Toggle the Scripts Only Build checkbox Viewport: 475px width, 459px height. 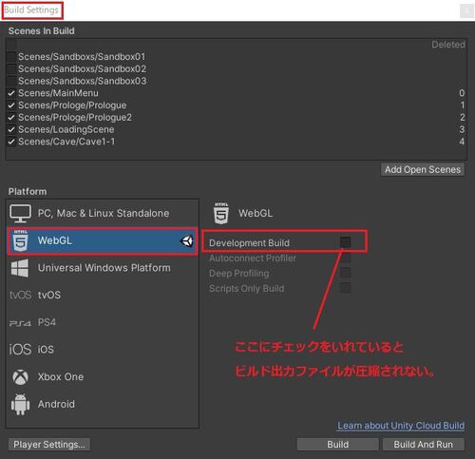pos(345,288)
